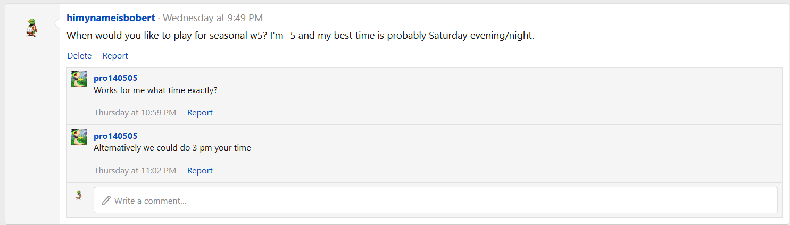Focus the "Write a comment..." field

pyautogui.click(x=436, y=201)
